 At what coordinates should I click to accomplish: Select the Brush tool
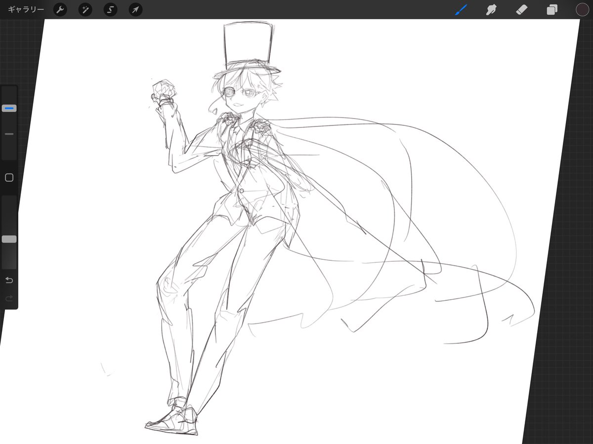pyautogui.click(x=461, y=9)
